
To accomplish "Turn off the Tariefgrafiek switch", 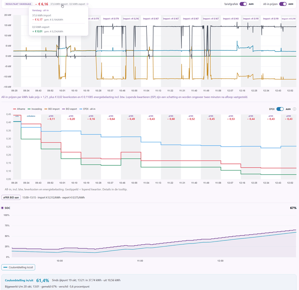I will click(243, 4).
